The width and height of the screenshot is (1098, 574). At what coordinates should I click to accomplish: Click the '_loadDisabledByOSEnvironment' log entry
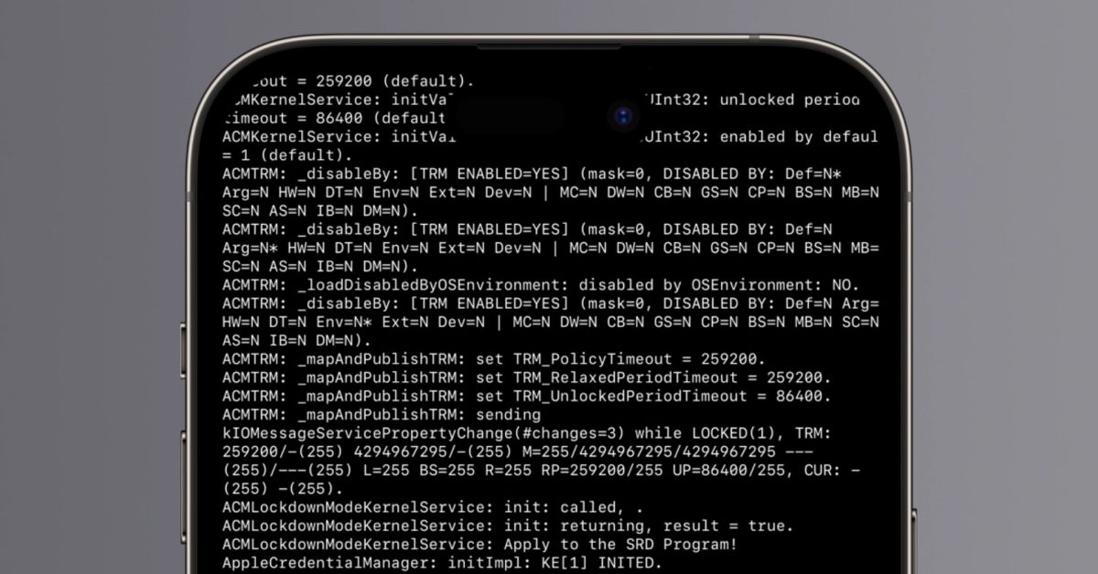click(541, 284)
